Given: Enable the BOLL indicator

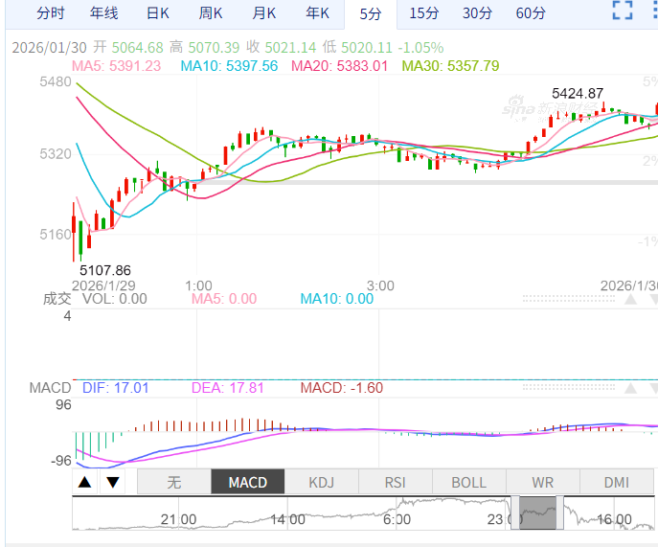Looking at the screenshot, I should click(x=468, y=482).
